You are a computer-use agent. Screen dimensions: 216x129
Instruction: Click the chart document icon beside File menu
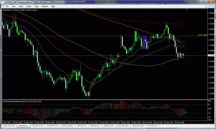pyautogui.click(x=3, y=6)
